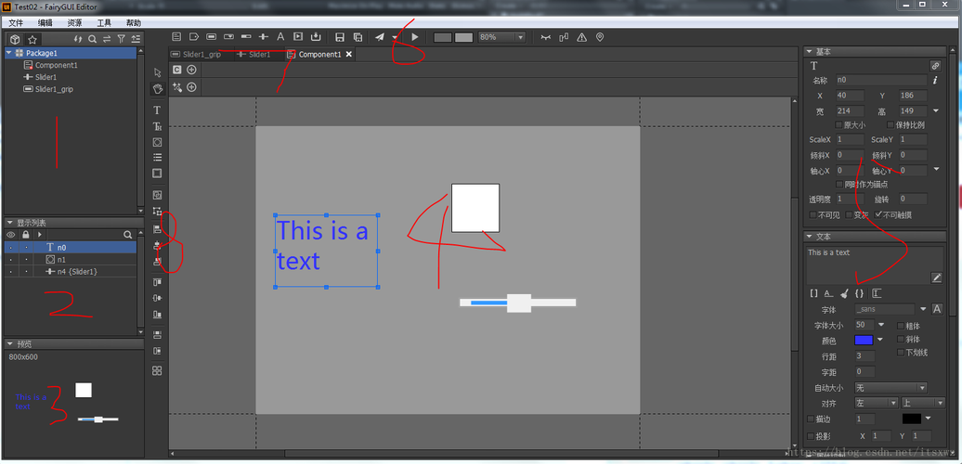Toggle the 保持比例 checkbox
This screenshot has width=962, height=464.
(890, 125)
